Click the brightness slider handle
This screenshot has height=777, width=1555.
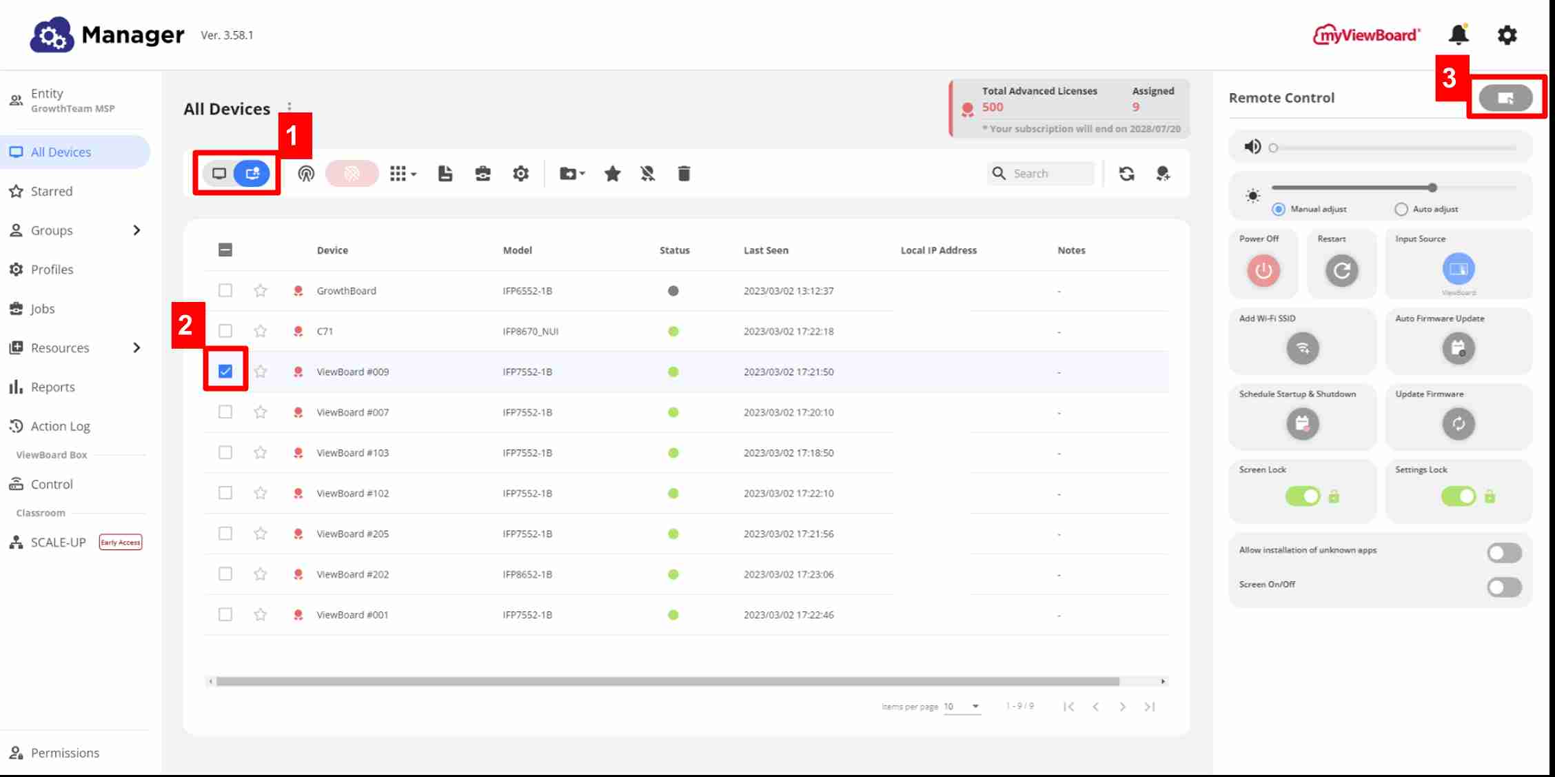(1433, 188)
